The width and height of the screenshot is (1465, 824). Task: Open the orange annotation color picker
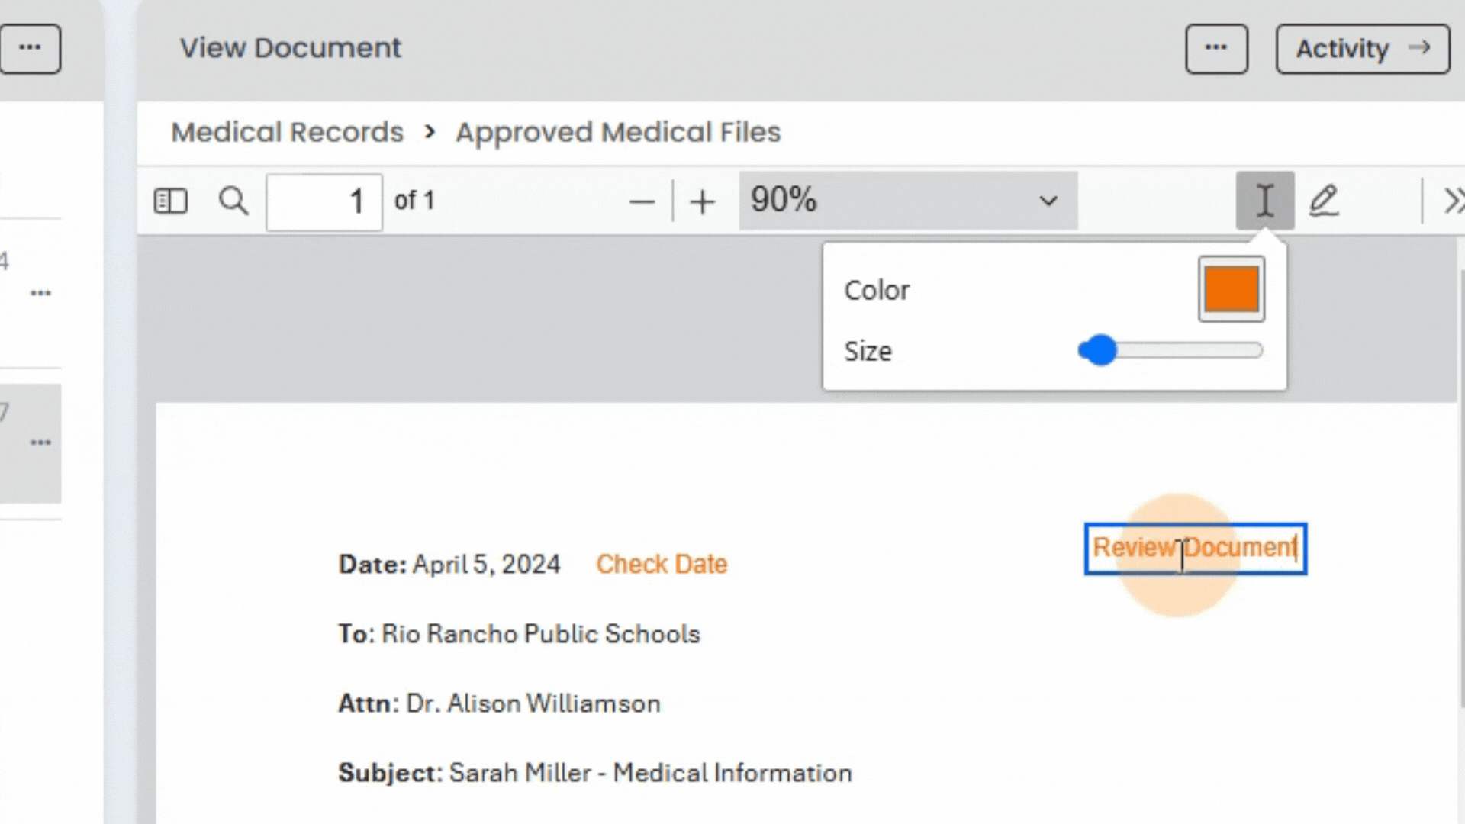pyautogui.click(x=1231, y=289)
